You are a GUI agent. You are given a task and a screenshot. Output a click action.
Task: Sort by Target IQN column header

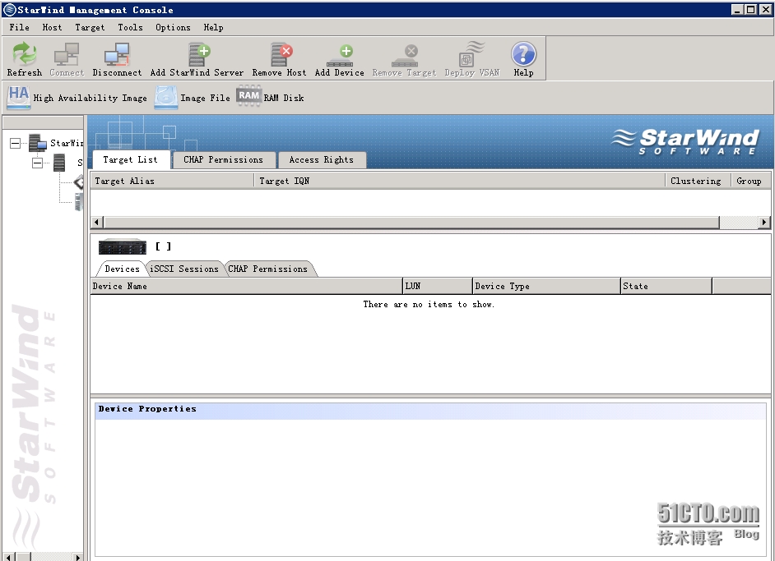point(460,181)
